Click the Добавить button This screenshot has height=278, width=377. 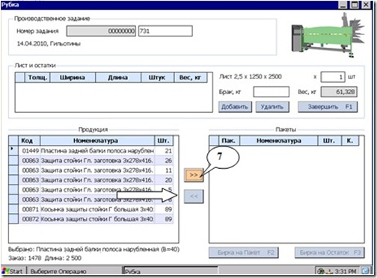pyautogui.click(x=235, y=107)
